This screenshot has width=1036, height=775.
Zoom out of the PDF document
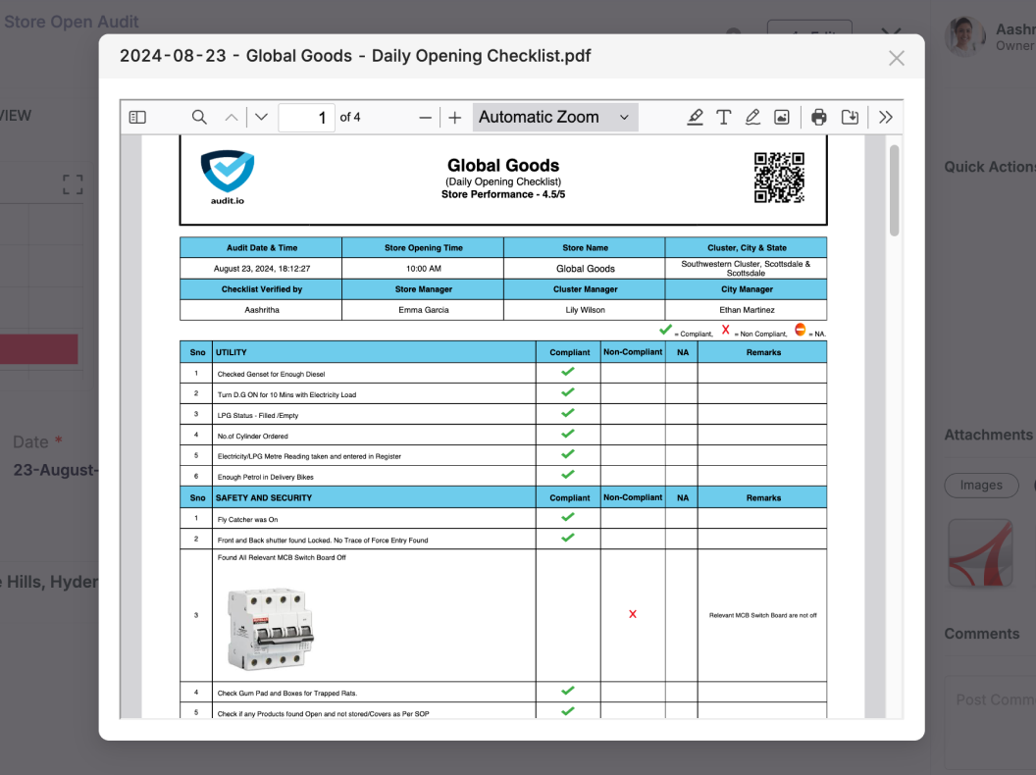pyautogui.click(x=425, y=118)
